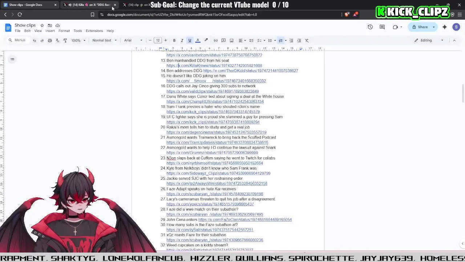Image resolution: width=465 pixels, height=262 pixels.
Task: Decrease the font size
Action: (x=150, y=40)
